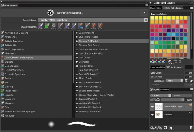Open the Color and Layers panel options menu
The width and height of the screenshot is (194, 132).
pyautogui.click(x=192, y=2)
